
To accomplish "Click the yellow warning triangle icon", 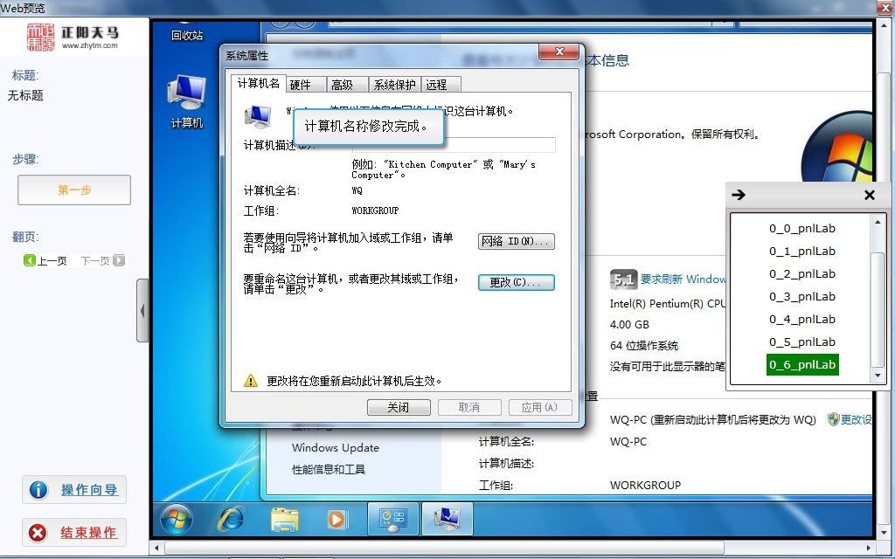I will [251, 381].
